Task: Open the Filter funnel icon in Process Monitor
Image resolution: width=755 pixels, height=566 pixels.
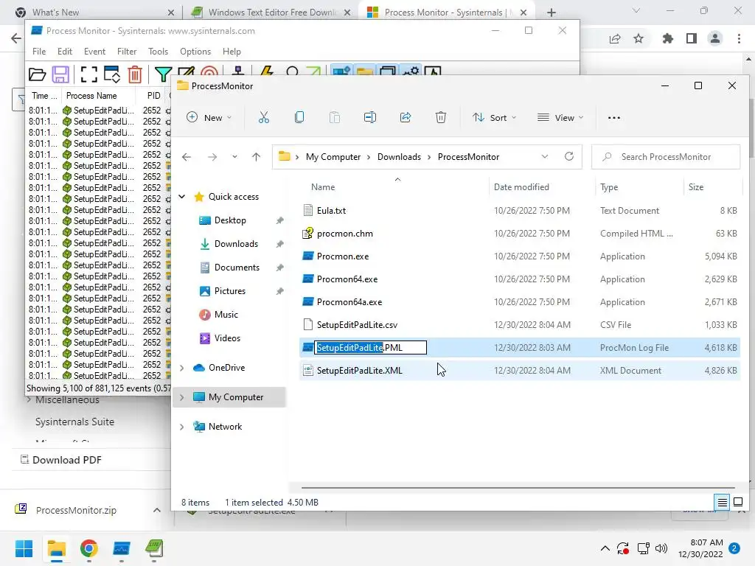Action: [163, 74]
